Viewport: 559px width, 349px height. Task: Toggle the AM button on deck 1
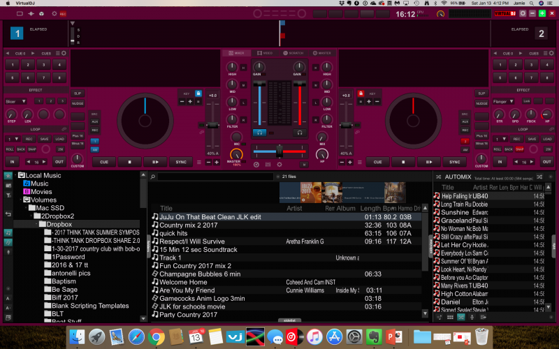coord(95,149)
